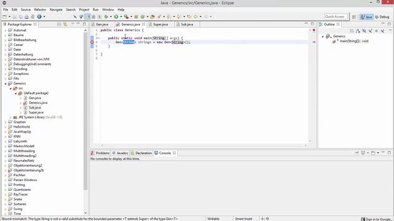This screenshot has width=394, height=221.
Task: Click Display Selected Console icon
Action: click(363, 153)
